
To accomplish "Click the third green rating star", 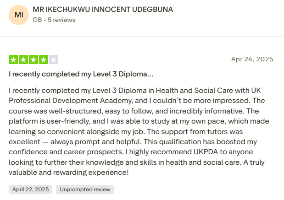I will point(33,59).
